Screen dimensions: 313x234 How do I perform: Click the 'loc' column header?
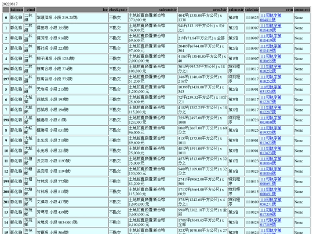[x=72, y=10]
